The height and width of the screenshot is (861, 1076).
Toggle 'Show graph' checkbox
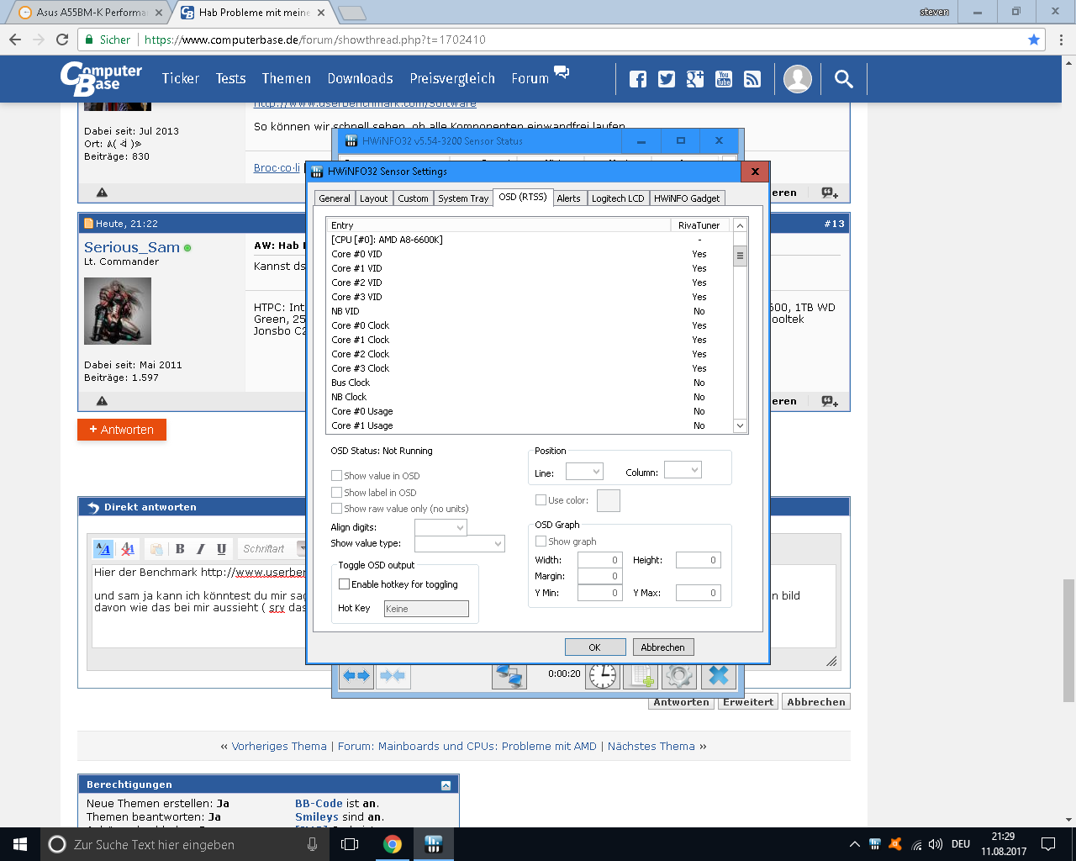(x=541, y=541)
